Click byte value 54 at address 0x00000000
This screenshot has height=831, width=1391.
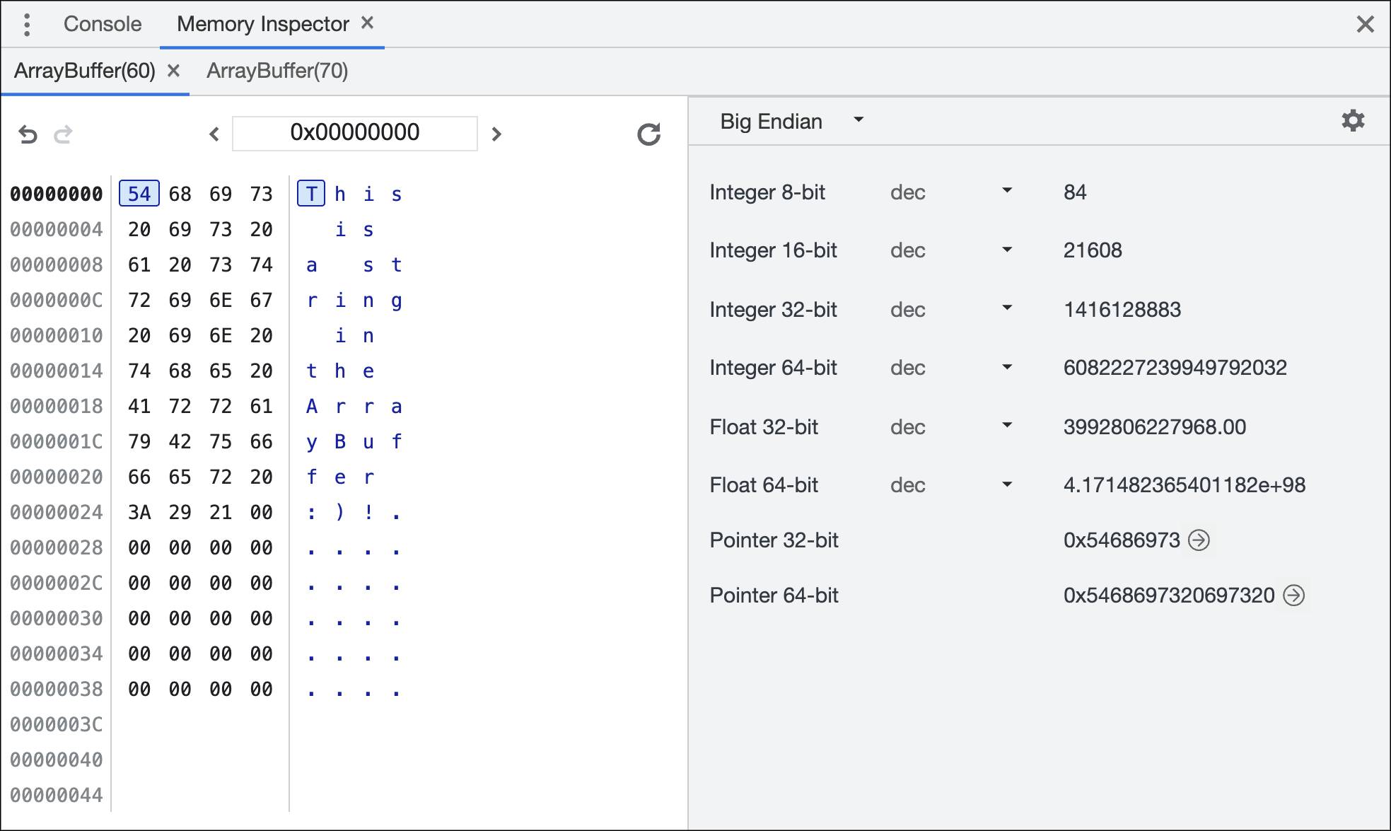(139, 194)
